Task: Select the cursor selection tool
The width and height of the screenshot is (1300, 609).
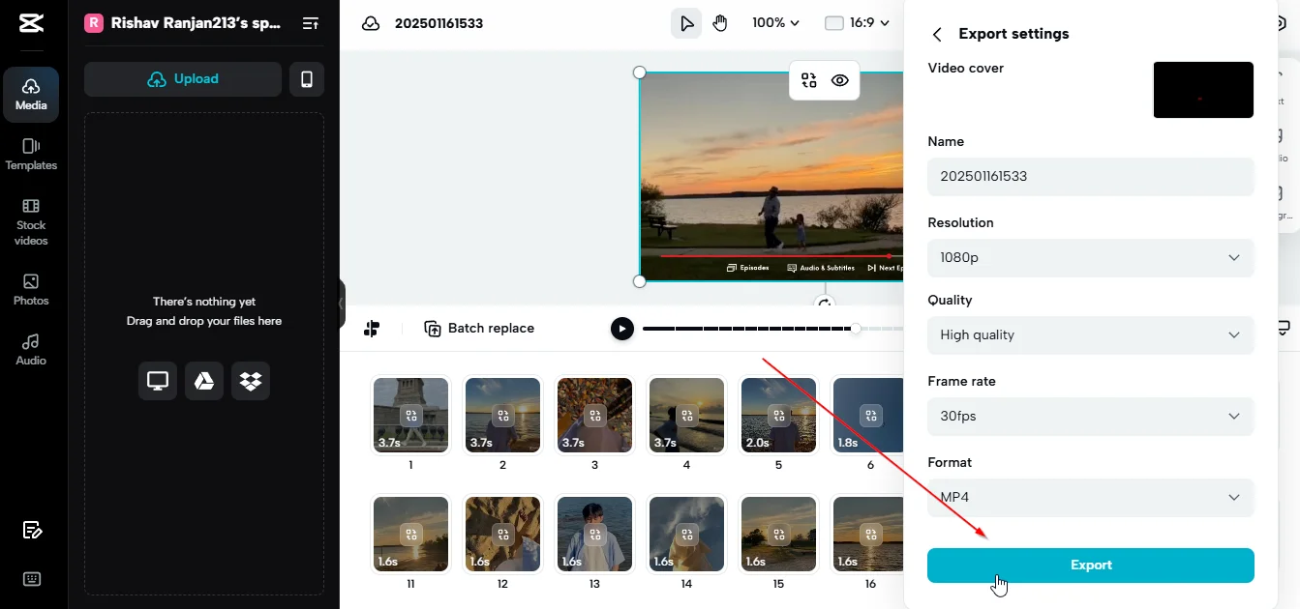Action: pyautogui.click(x=686, y=22)
